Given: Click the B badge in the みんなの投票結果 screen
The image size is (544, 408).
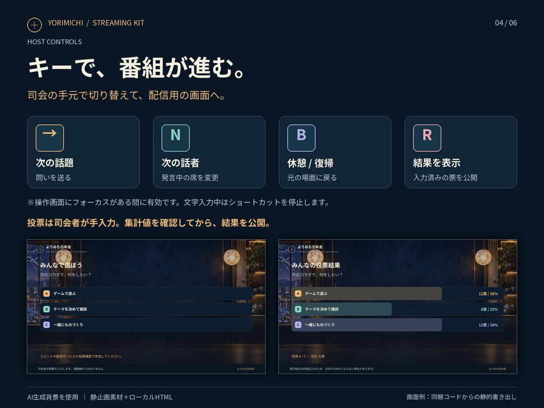Looking at the screenshot, I should tap(298, 309).
